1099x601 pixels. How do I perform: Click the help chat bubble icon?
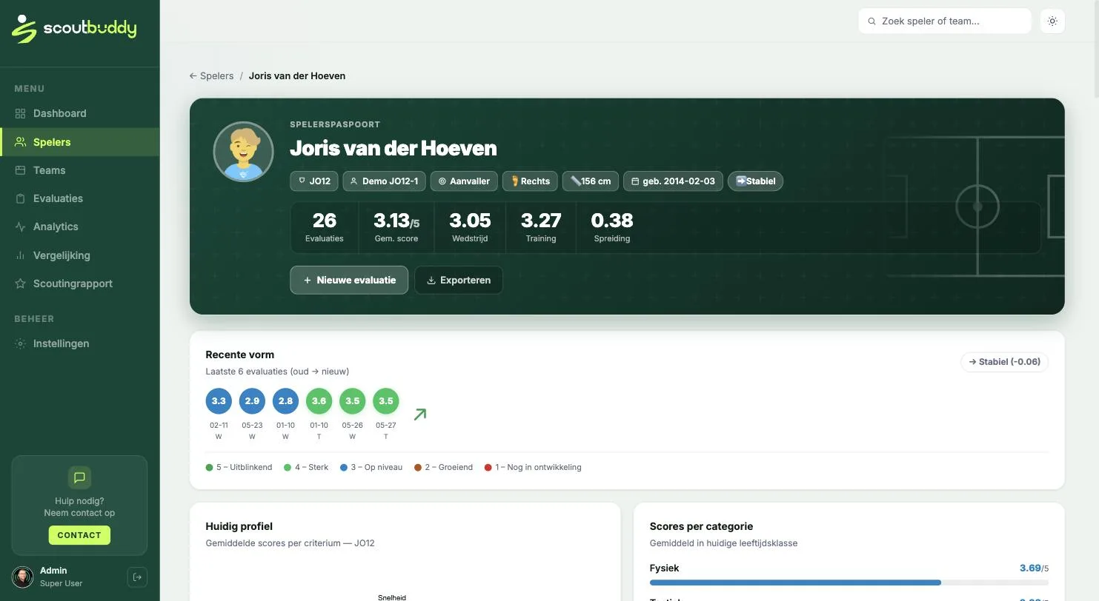(x=79, y=477)
